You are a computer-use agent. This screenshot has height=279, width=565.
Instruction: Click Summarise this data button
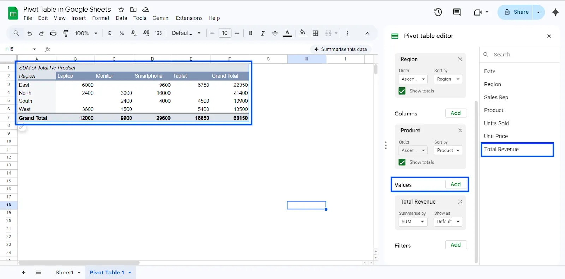341,49
